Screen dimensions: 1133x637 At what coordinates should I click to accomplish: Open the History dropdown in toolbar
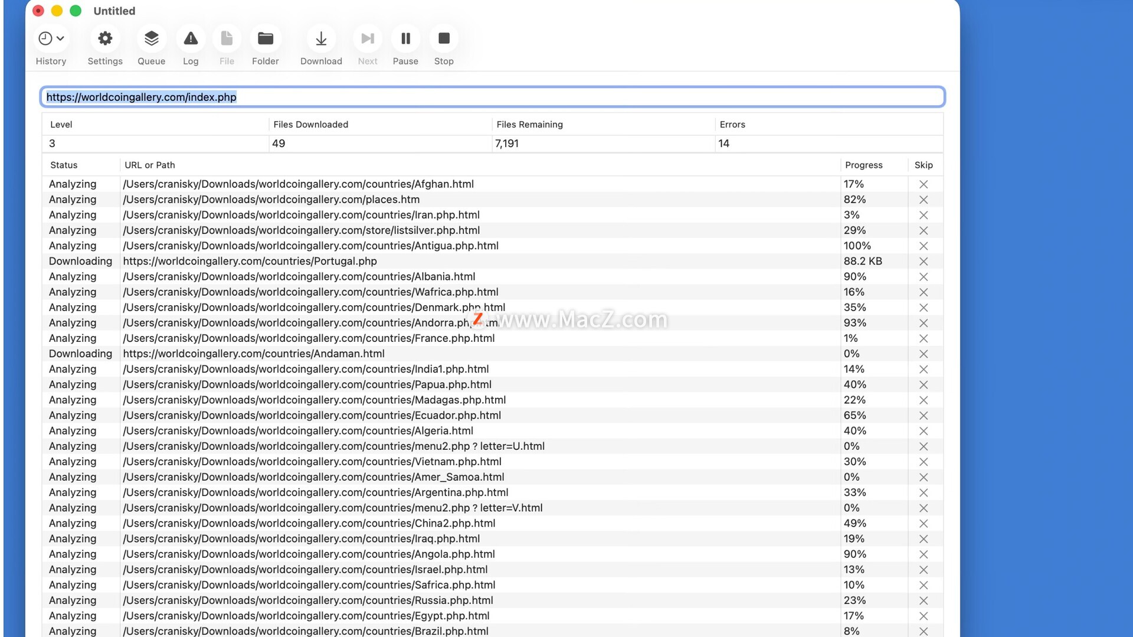(51, 39)
